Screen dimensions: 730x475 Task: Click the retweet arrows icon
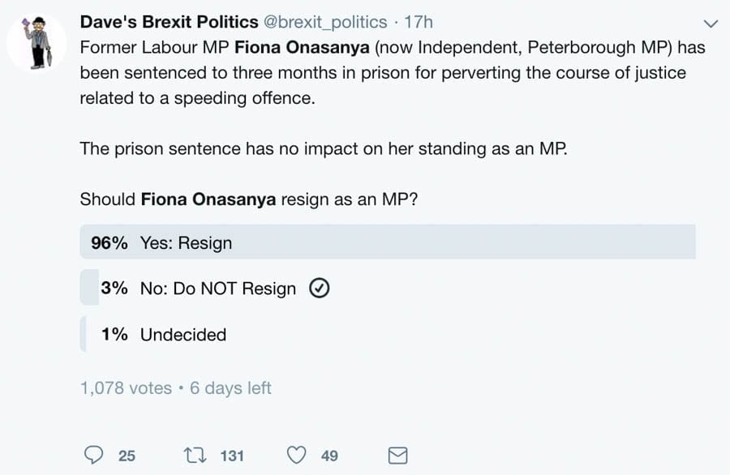coord(195,455)
